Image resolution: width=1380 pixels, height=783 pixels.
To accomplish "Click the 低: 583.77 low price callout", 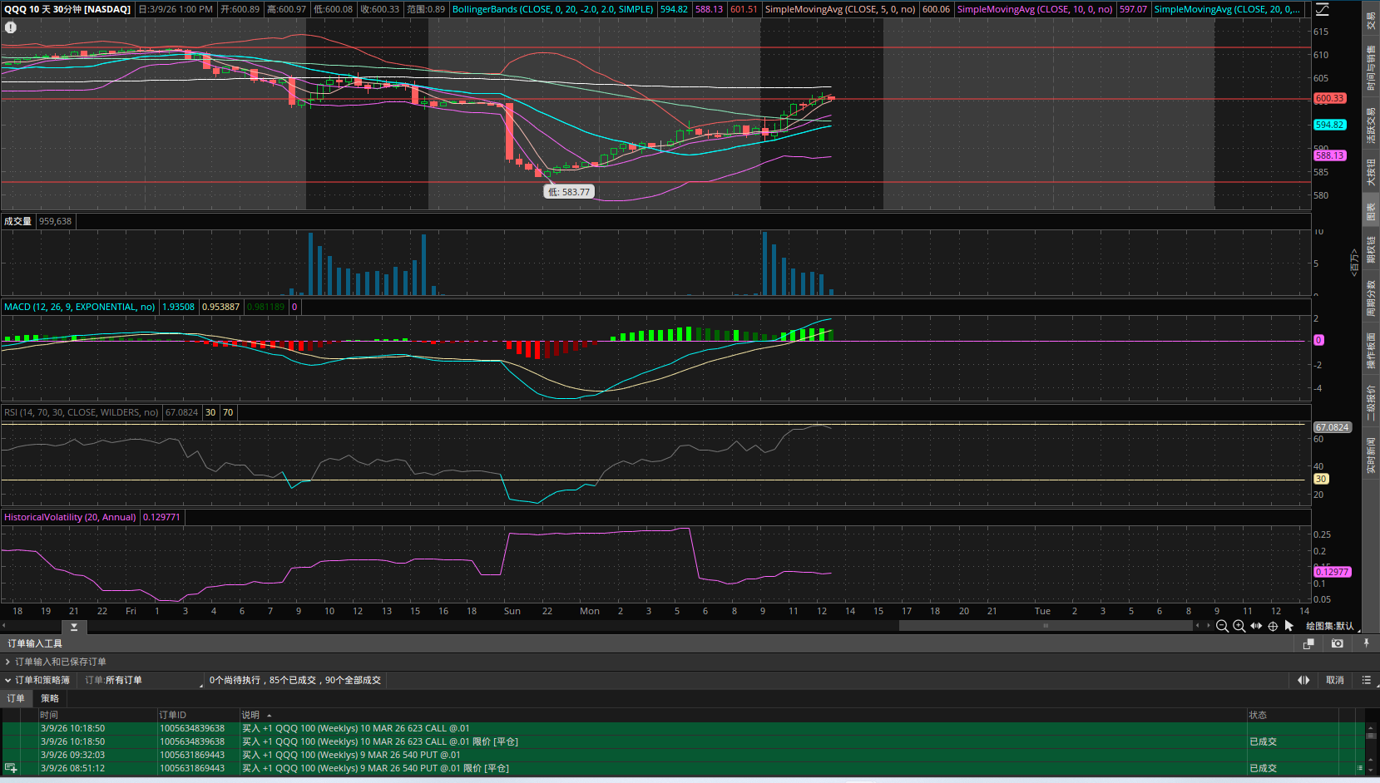I will 569,192.
